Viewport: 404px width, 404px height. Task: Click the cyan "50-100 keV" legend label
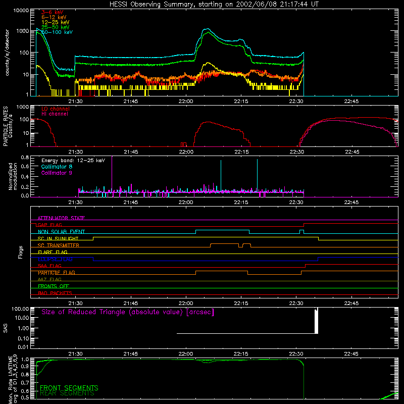coord(57,32)
